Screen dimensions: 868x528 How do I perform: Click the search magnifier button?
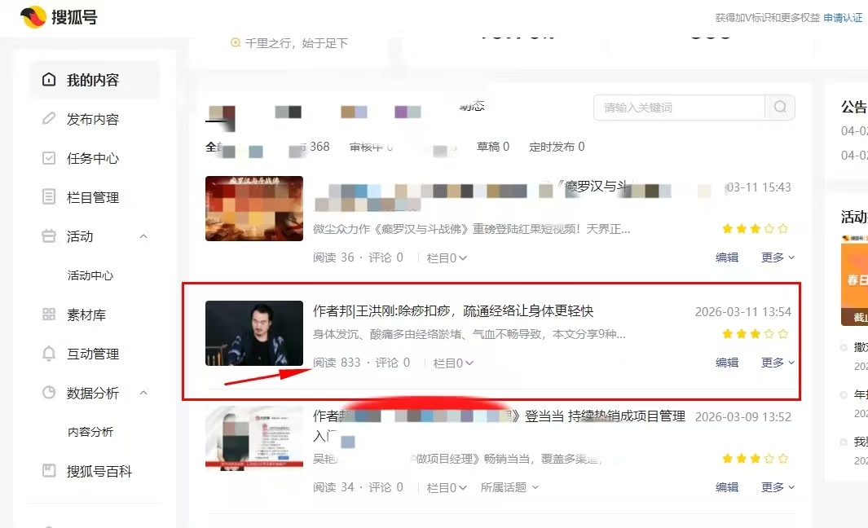pyautogui.click(x=780, y=107)
